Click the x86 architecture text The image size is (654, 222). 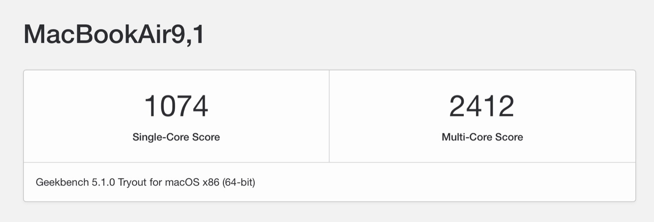pyautogui.click(x=211, y=182)
